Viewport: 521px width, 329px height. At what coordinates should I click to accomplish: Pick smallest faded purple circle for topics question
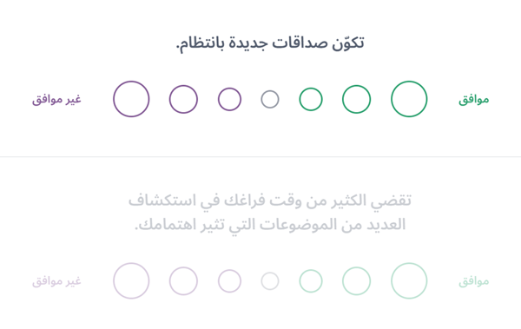pyautogui.click(x=229, y=280)
